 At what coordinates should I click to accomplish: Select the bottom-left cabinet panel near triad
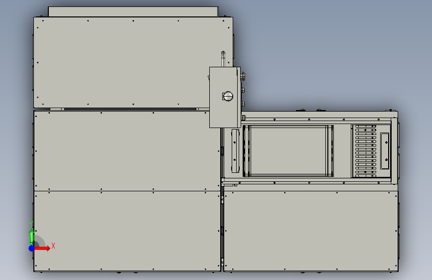tap(127, 231)
